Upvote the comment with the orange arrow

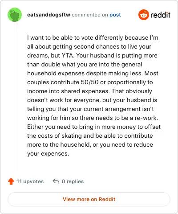(x=11, y=181)
